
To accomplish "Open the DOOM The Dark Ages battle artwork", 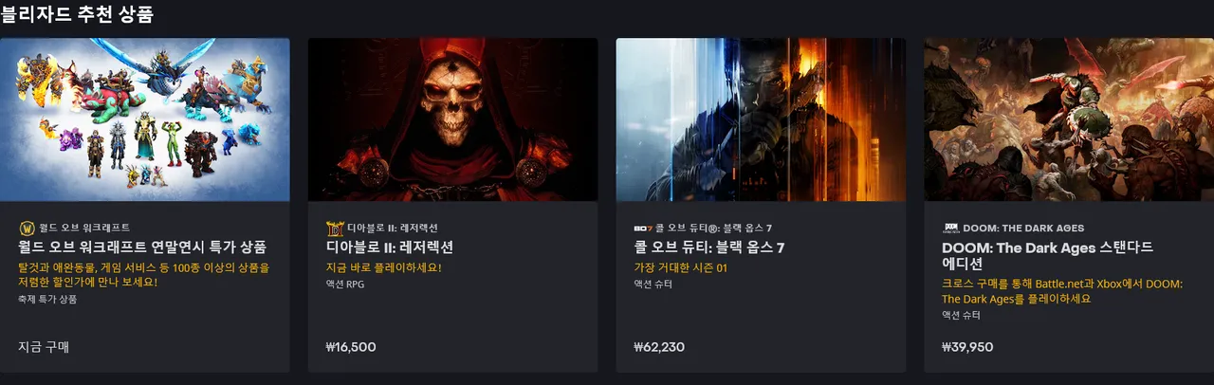I will 1070,119.
